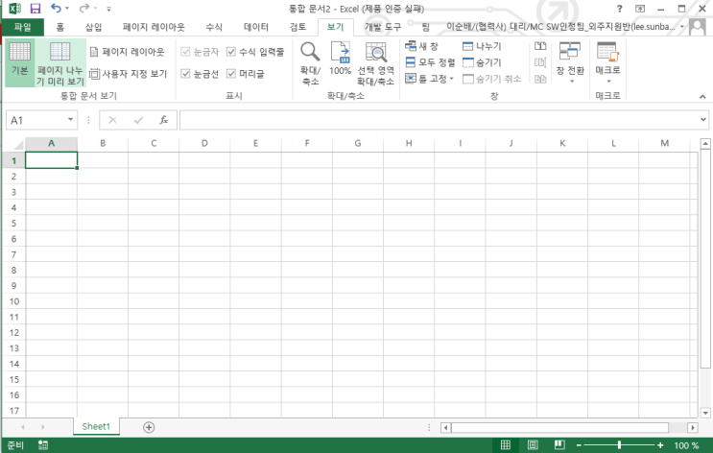713x453 pixels.
Task: Switch to Page Layout view in status bar
Action: [533, 444]
